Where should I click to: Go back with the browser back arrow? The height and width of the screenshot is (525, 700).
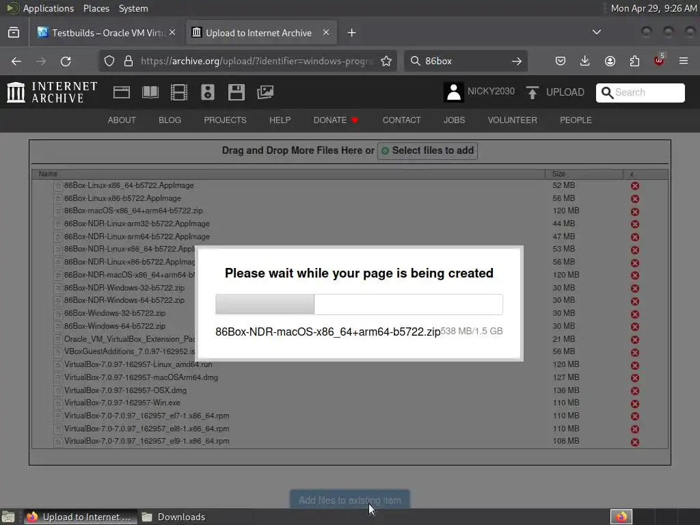click(16, 61)
